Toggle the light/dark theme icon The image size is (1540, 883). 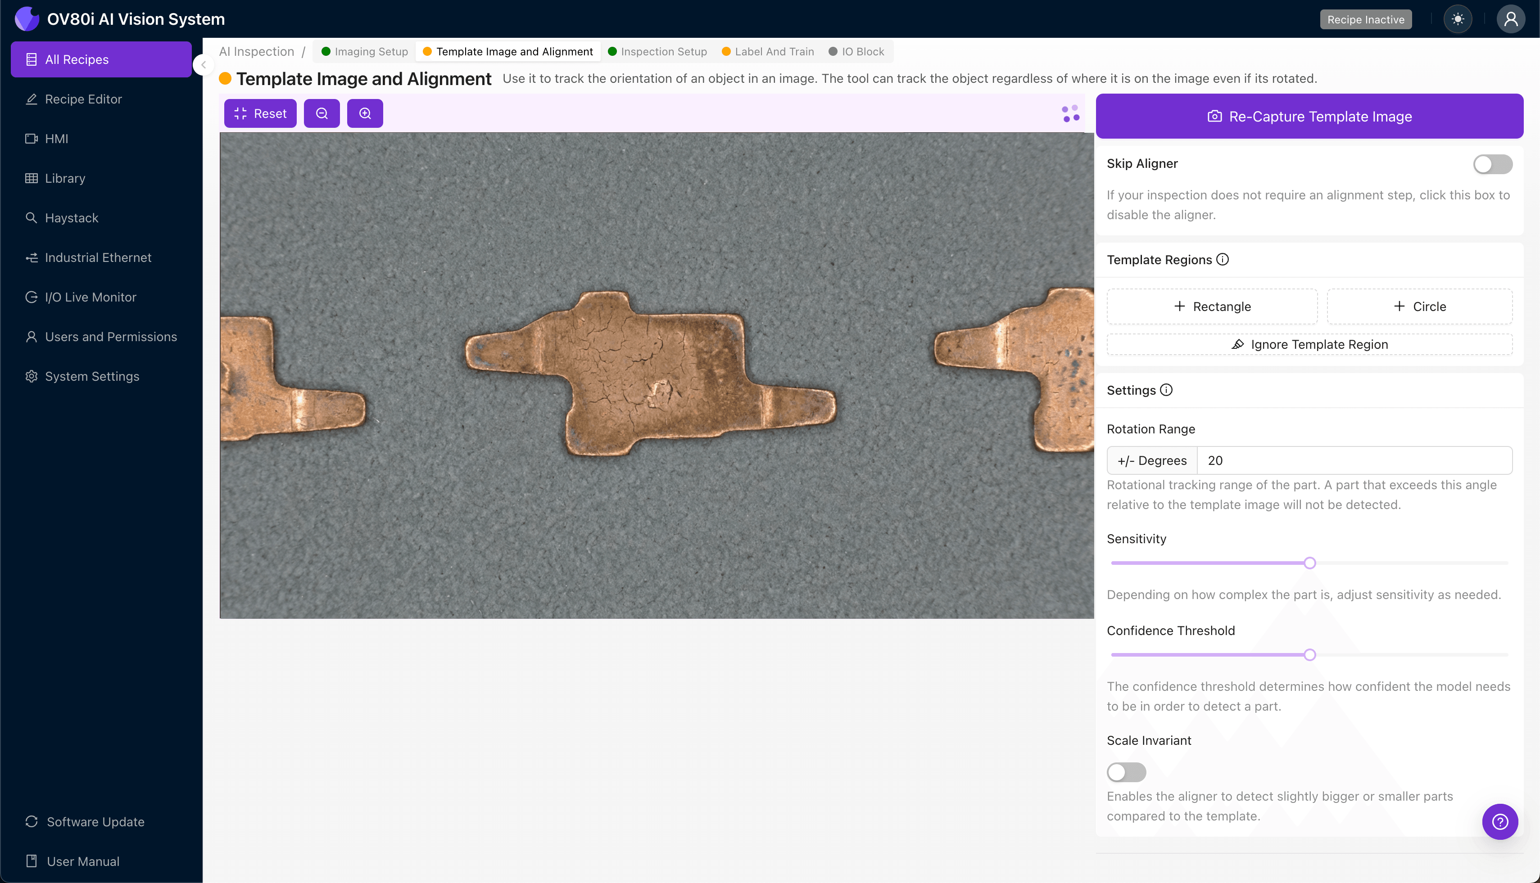[1458, 19]
